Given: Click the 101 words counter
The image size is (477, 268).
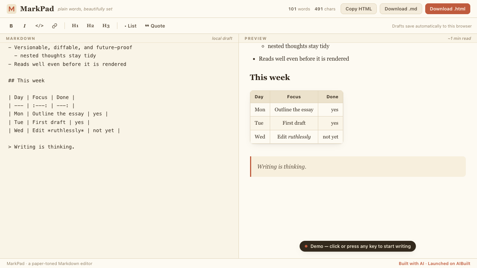Looking at the screenshot, I should tap(299, 9).
